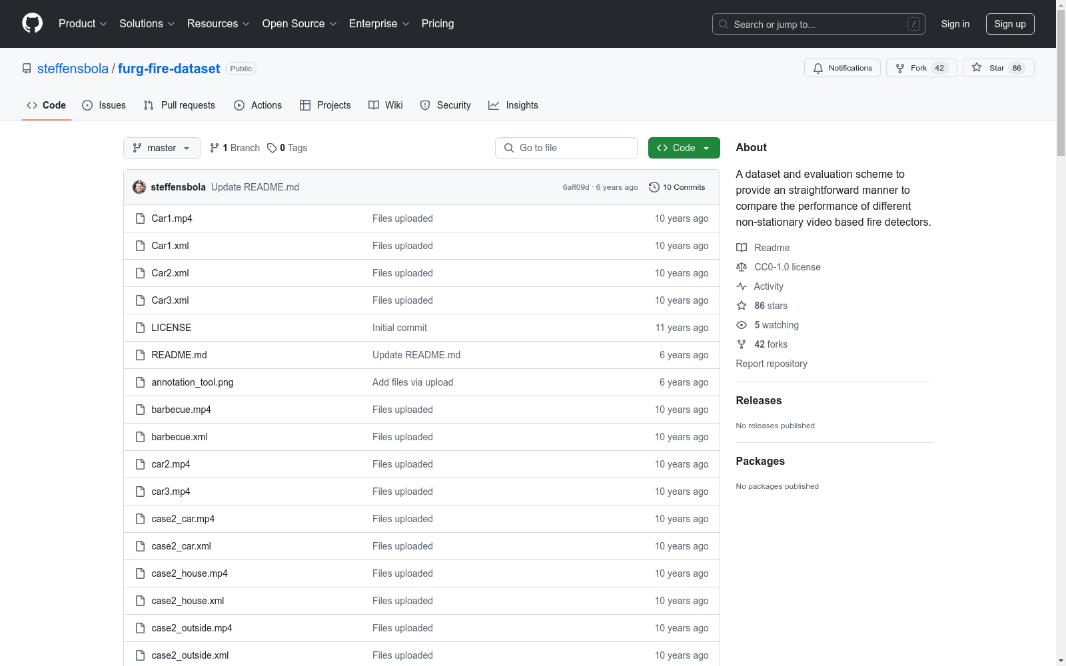Open the Releases heading link
The height and width of the screenshot is (666, 1066).
[x=759, y=400]
